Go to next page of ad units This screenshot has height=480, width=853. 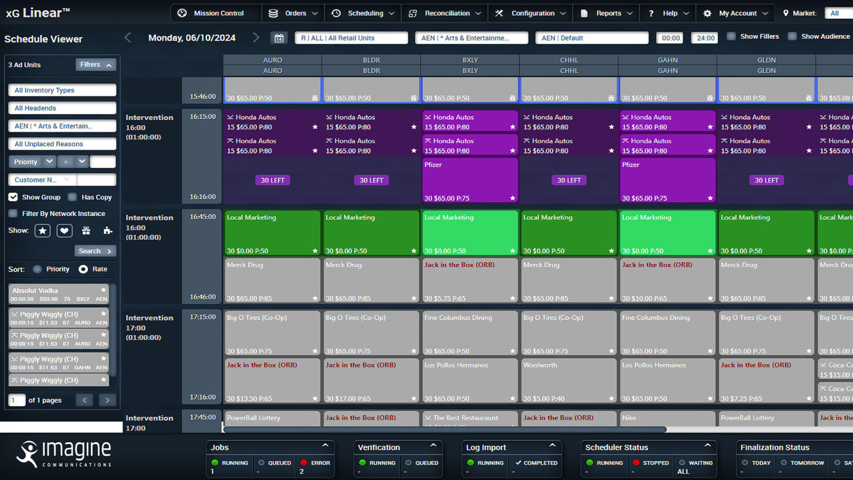click(107, 400)
